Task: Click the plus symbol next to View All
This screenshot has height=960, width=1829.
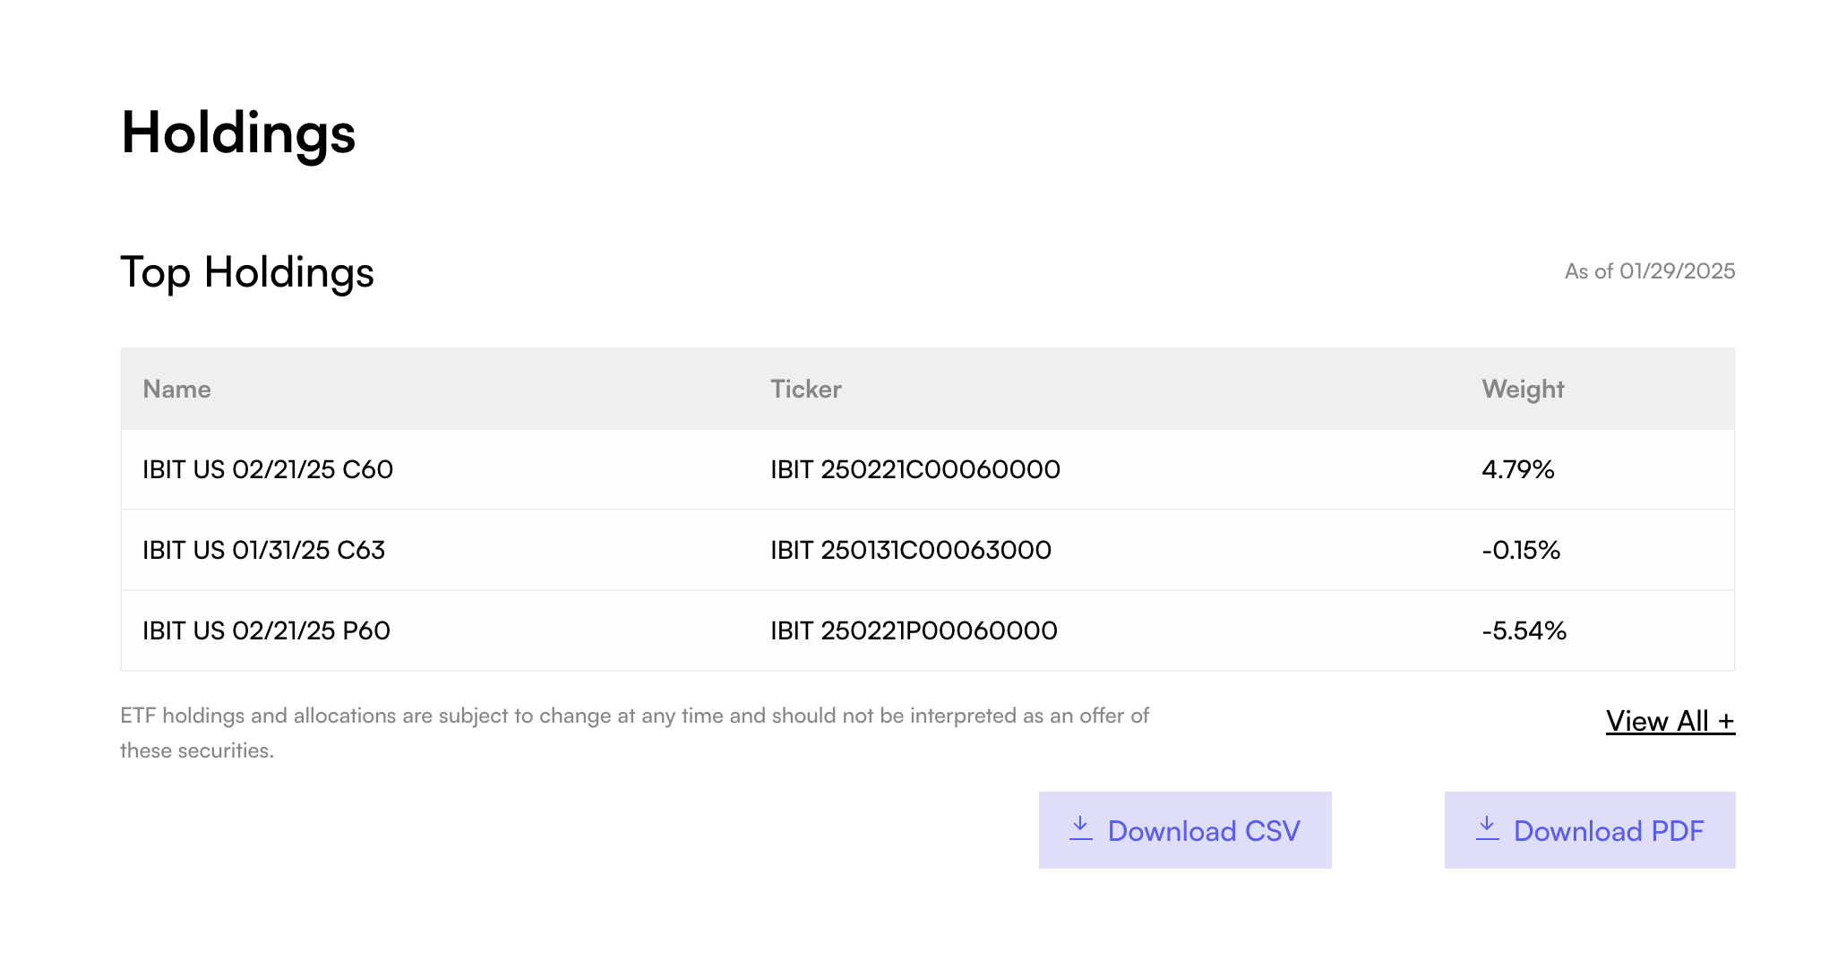Action: click(x=1728, y=721)
